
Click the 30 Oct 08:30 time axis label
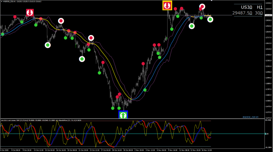pos(128,150)
